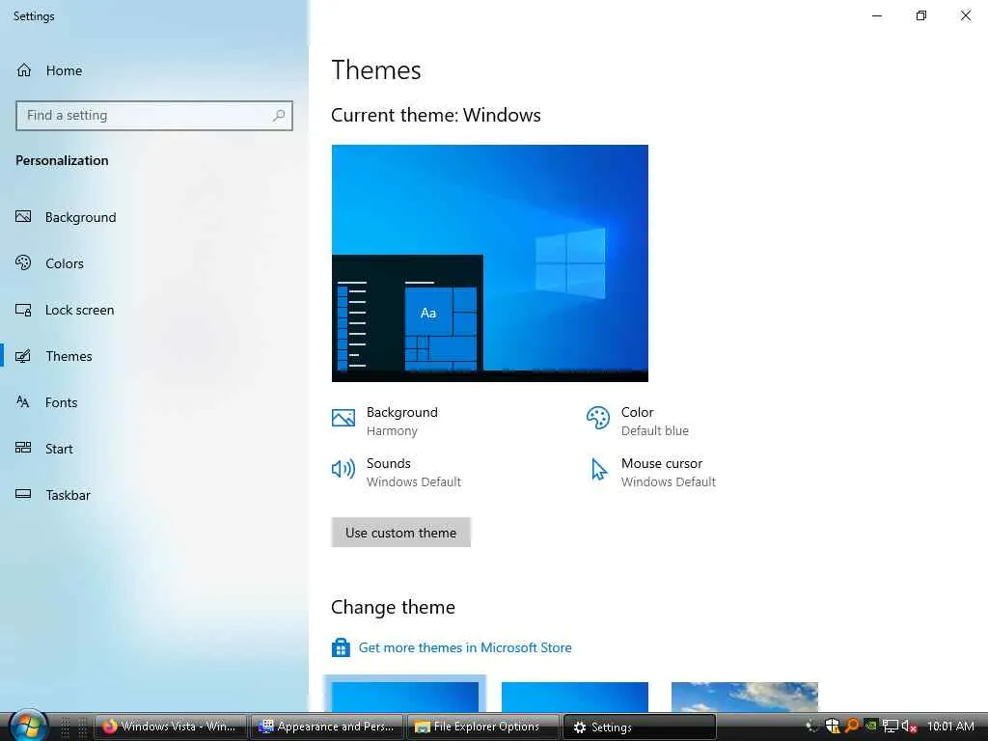Select the second blue theme thumbnail

coord(575,697)
